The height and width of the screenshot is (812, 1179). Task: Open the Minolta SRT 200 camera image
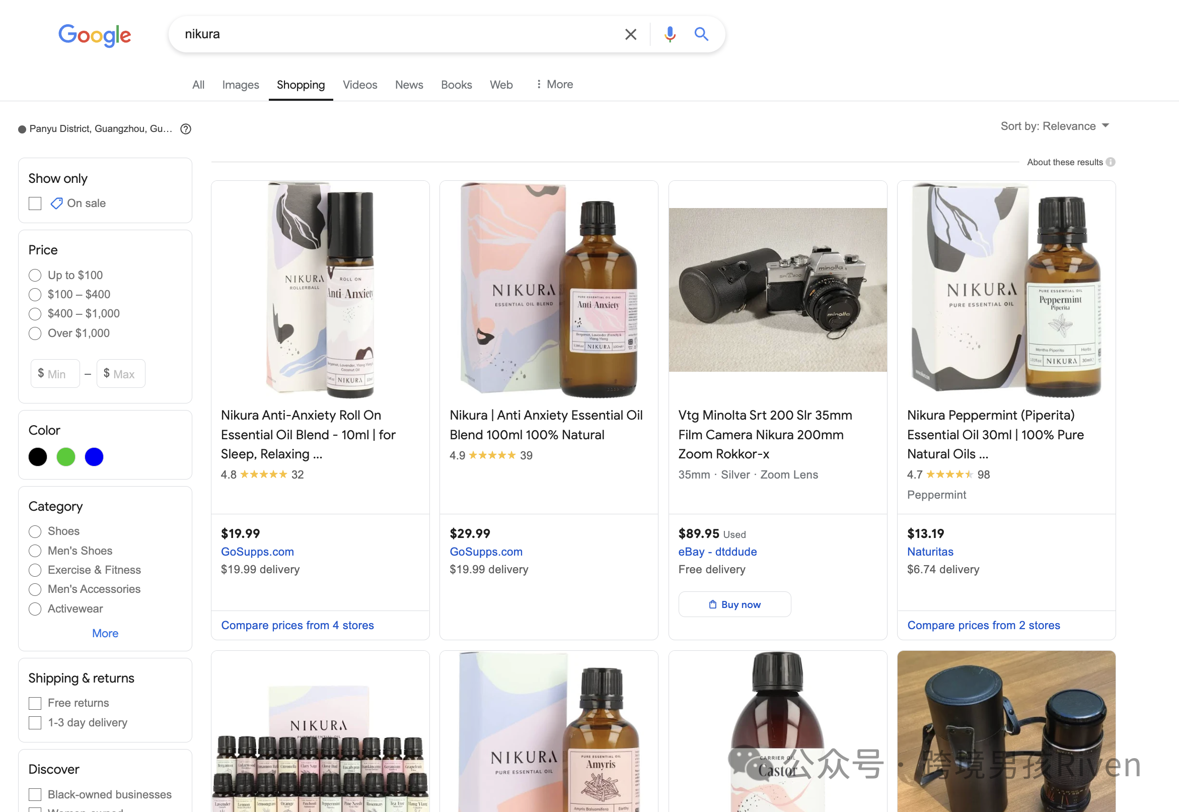778,290
